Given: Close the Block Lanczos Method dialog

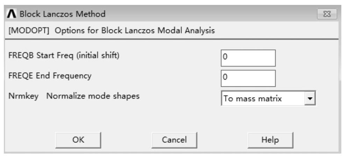Looking at the screenshot, I should (329, 14).
